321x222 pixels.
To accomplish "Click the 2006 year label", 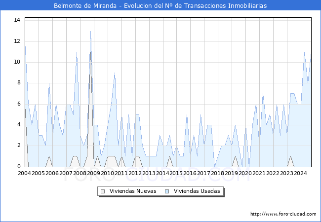I will (x=52, y=174).
